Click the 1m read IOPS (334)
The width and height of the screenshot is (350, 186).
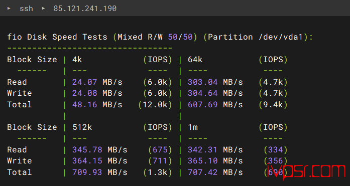[x=276, y=150]
